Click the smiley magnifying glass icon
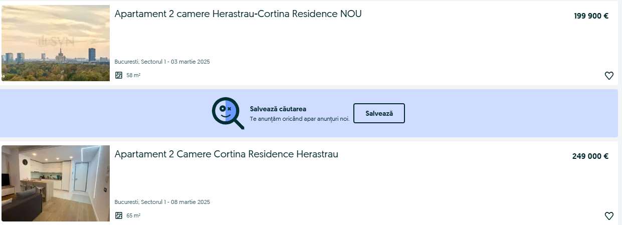The width and height of the screenshot is (622, 225). (228, 113)
